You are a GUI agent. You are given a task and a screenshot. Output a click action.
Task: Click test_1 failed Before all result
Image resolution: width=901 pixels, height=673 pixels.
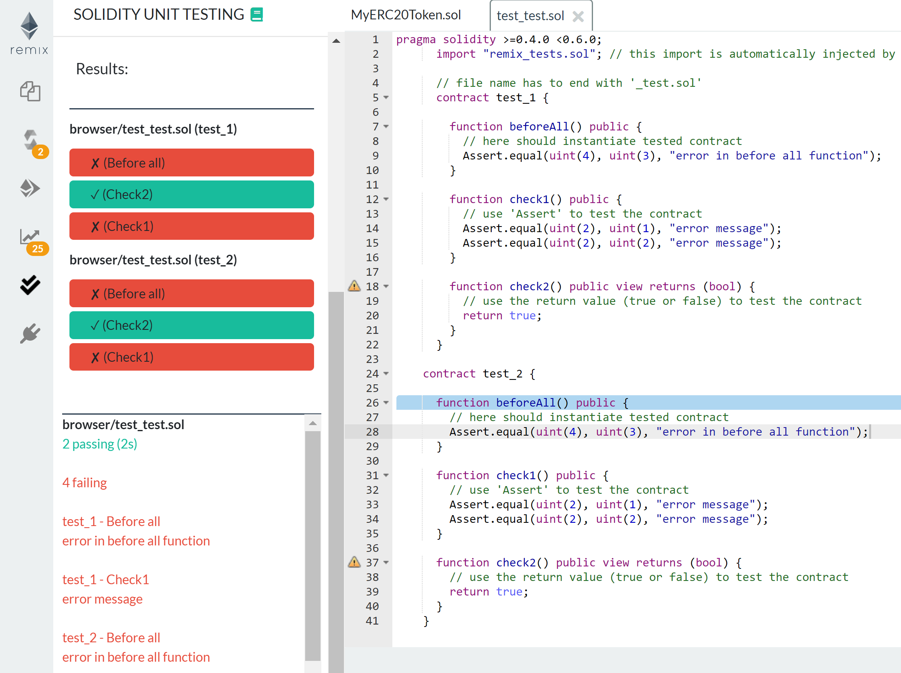[191, 163]
